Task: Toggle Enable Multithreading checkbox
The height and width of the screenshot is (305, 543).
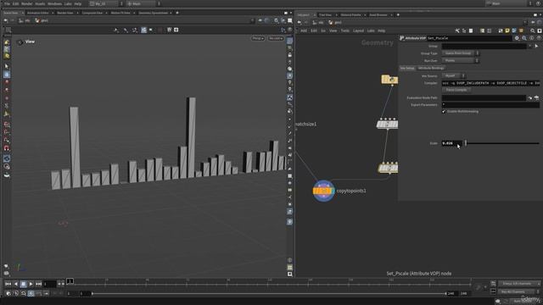Action: [444, 111]
